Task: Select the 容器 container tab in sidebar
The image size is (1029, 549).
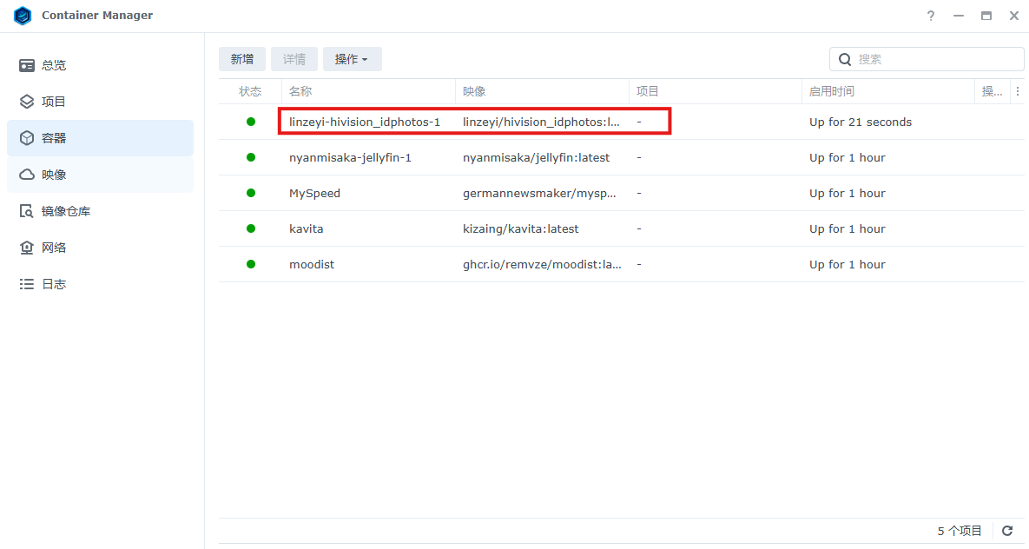Action: (x=54, y=138)
